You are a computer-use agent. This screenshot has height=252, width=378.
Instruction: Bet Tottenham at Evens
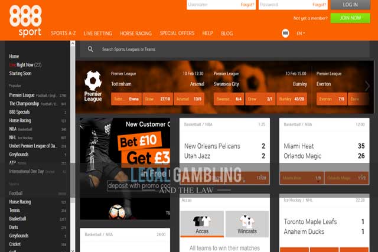tap(126, 99)
